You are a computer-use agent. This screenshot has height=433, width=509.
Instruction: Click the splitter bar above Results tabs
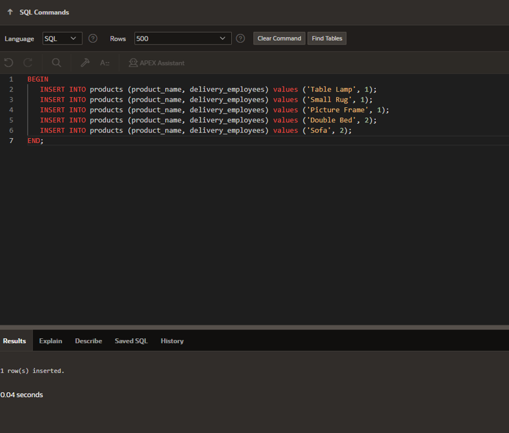point(255,328)
